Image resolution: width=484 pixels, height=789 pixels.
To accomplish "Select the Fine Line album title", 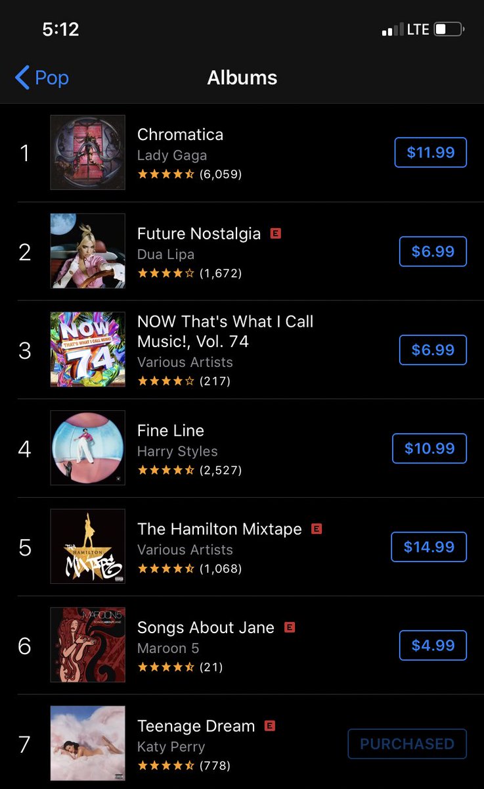I will coord(171,431).
